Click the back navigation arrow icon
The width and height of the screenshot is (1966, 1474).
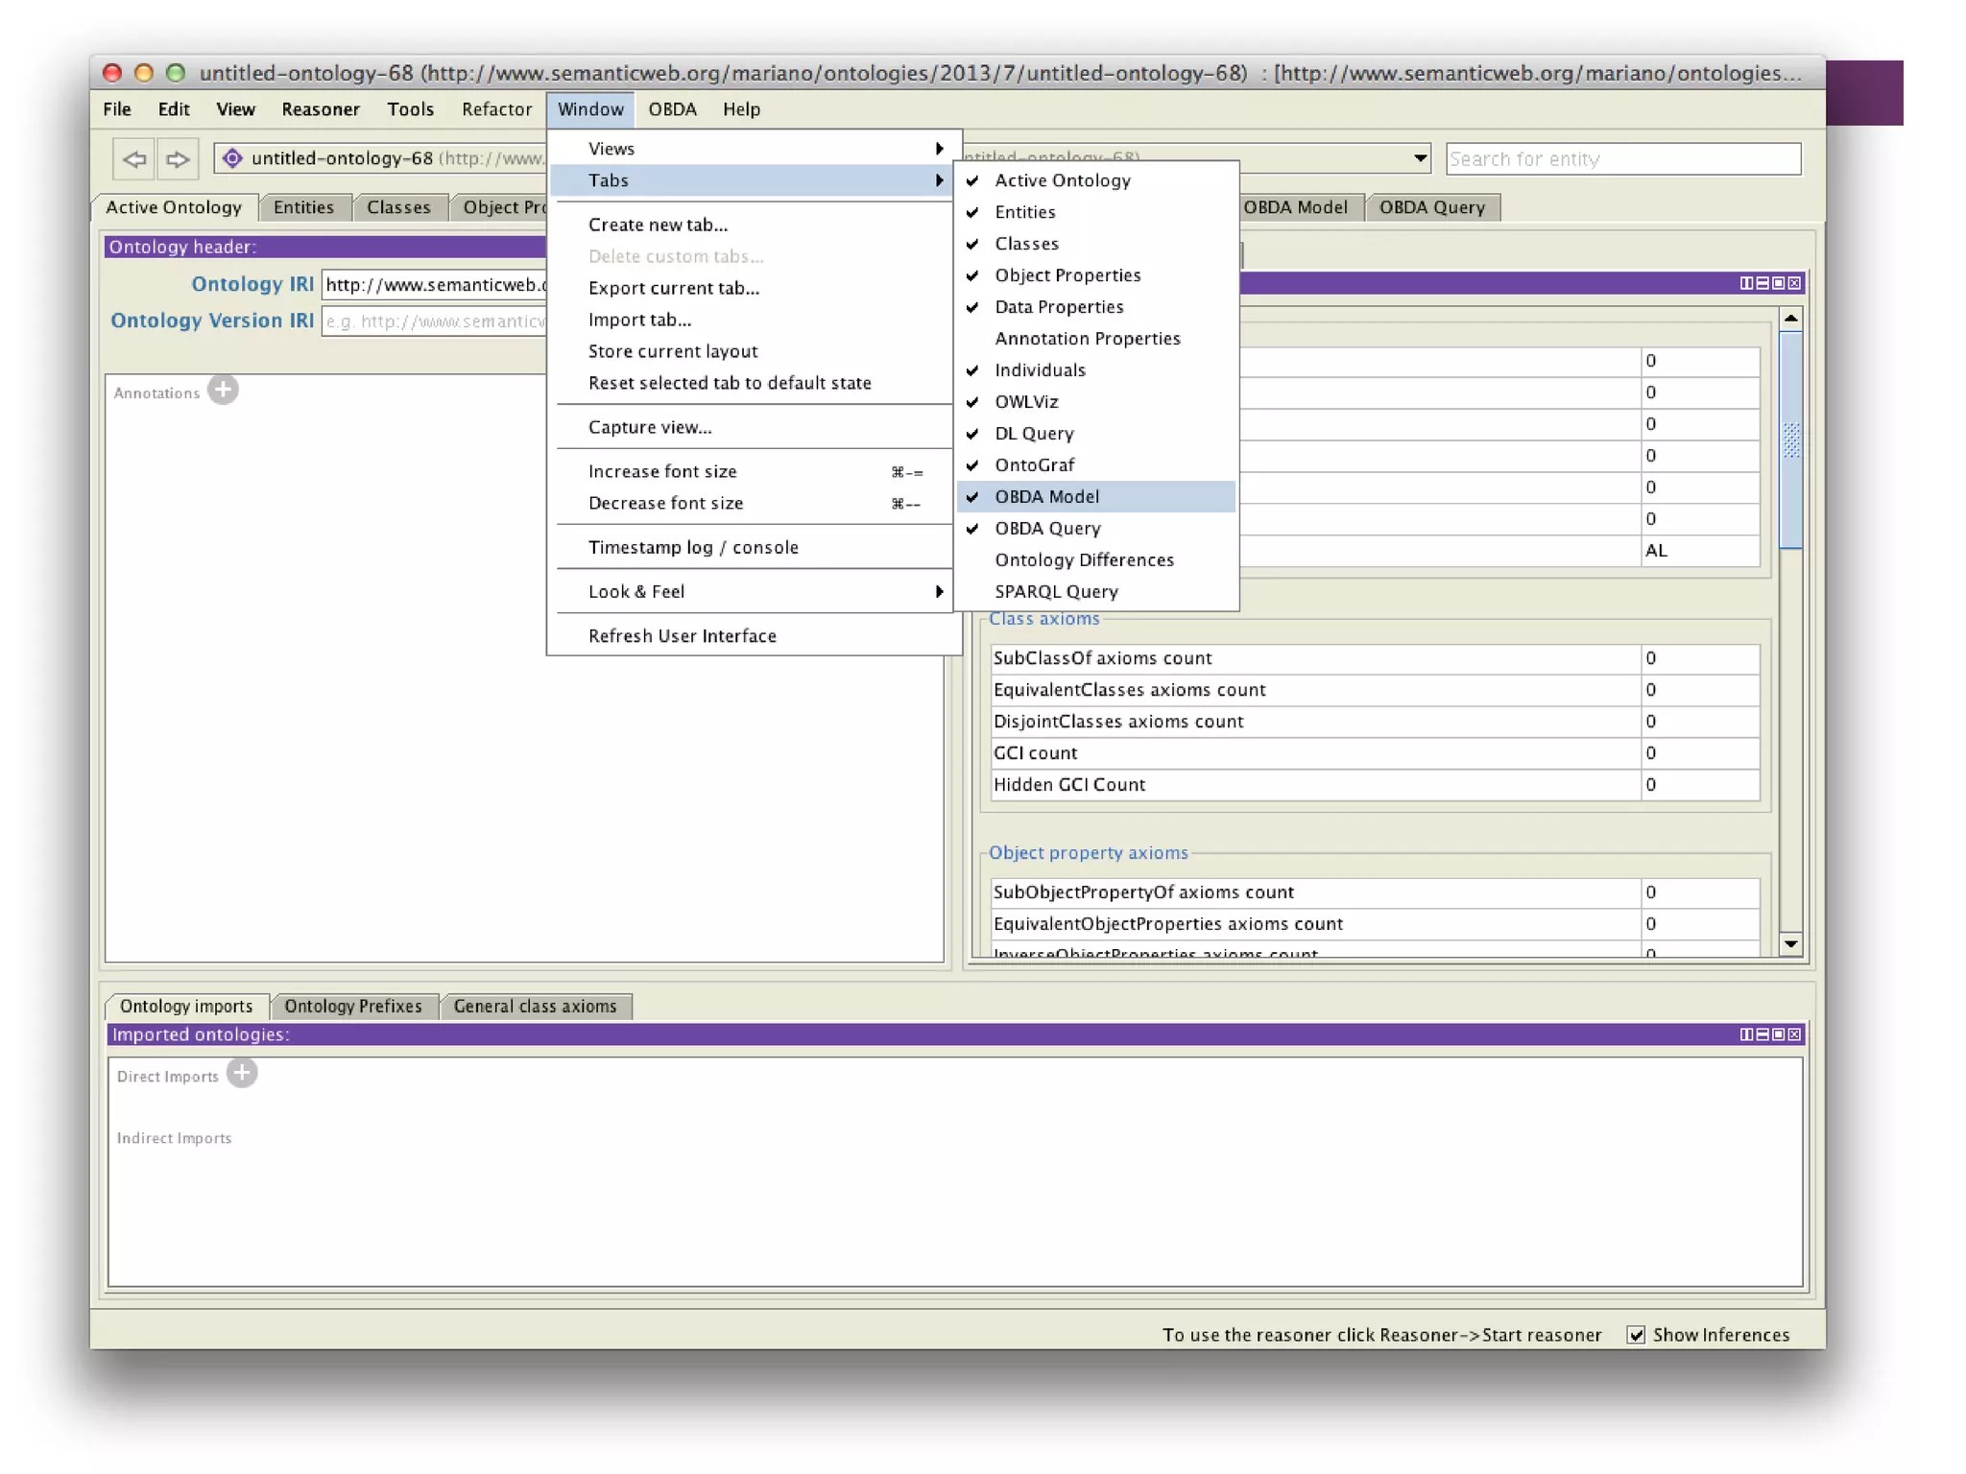pos(134,159)
